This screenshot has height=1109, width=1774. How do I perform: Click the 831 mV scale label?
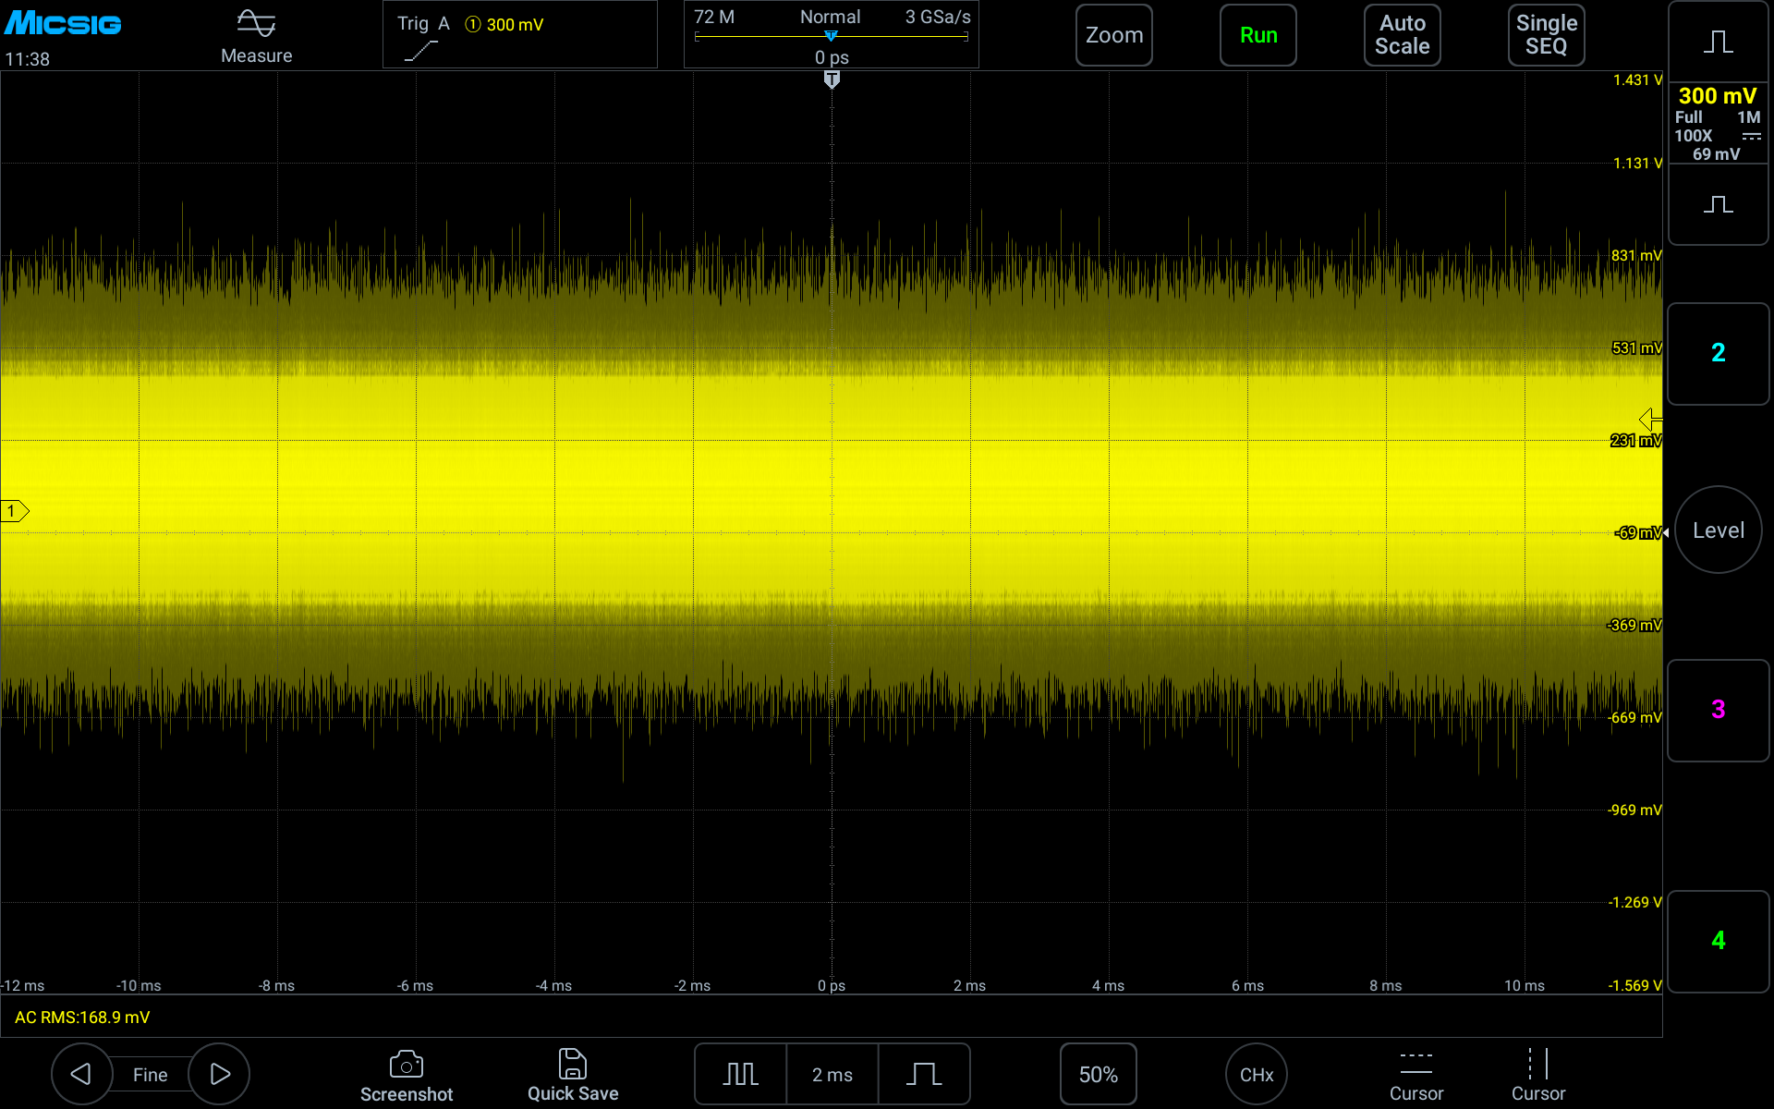click(1636, 255)
